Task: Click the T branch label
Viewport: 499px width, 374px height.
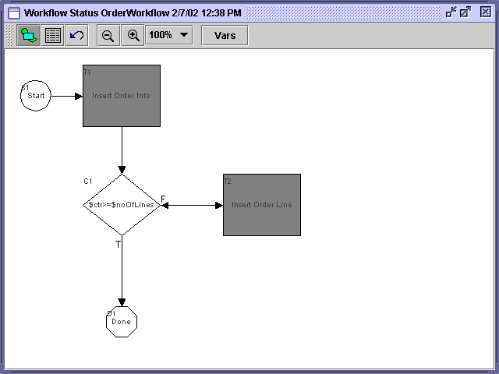Action: tap(118, 244)
